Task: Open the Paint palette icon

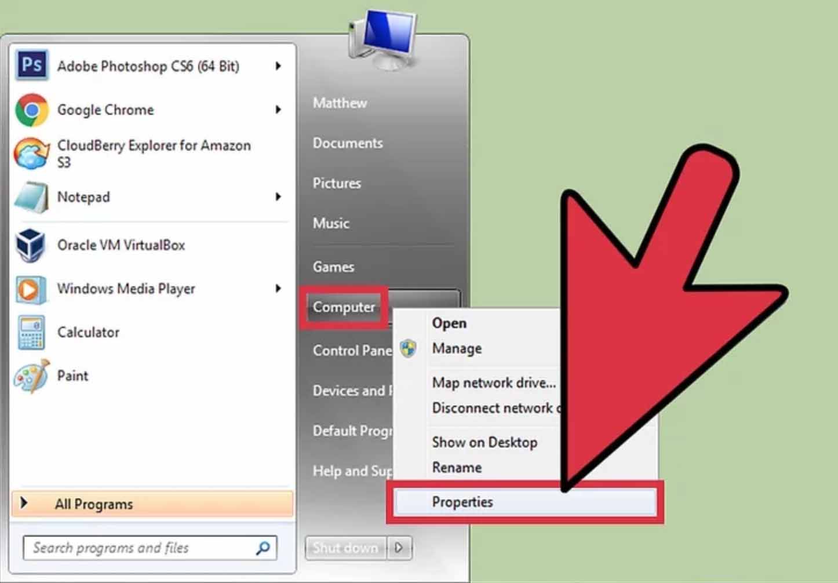Action: [31, 376]
